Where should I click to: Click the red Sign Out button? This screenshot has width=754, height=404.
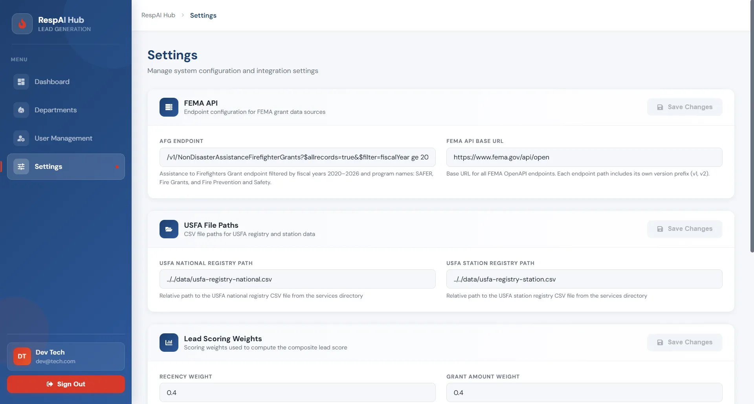coord(66,384)
